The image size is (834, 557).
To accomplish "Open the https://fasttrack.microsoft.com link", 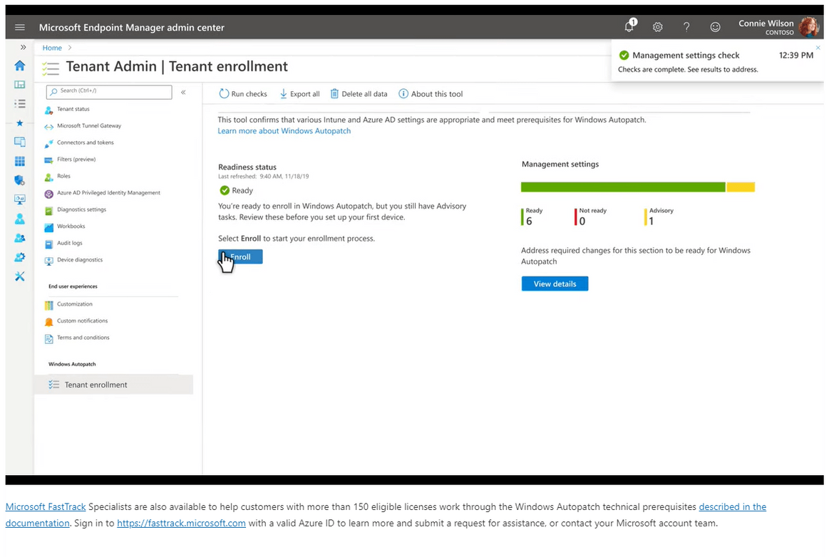I will (x=181, y=524).
